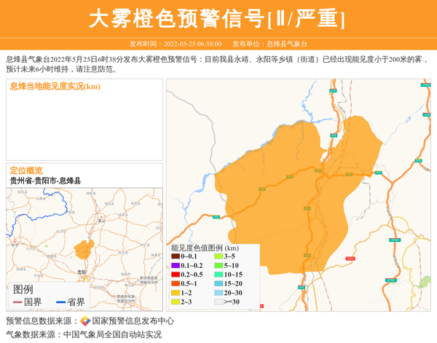The width and height of the screenshot is (437, 343).
Task: Select the 1~2 km yellow-orange swatch
Action: (176, 293)
